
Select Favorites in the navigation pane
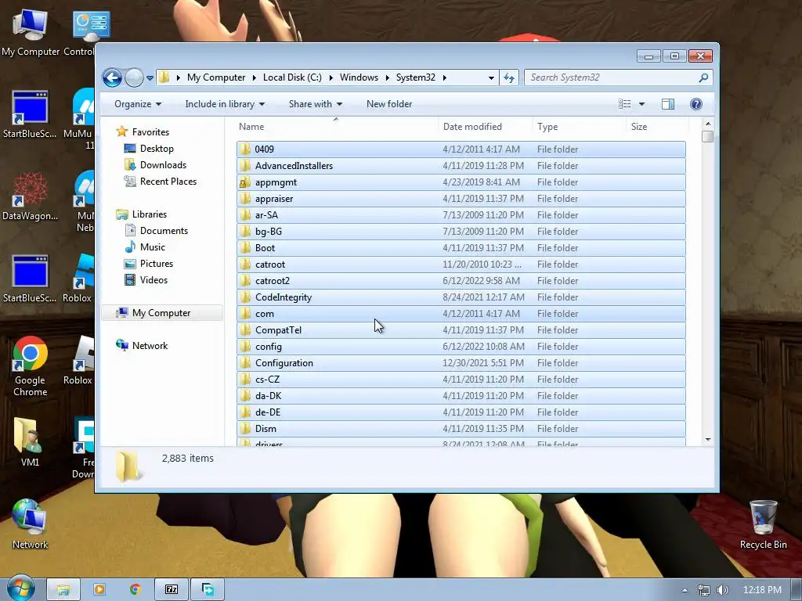(150, 131)
